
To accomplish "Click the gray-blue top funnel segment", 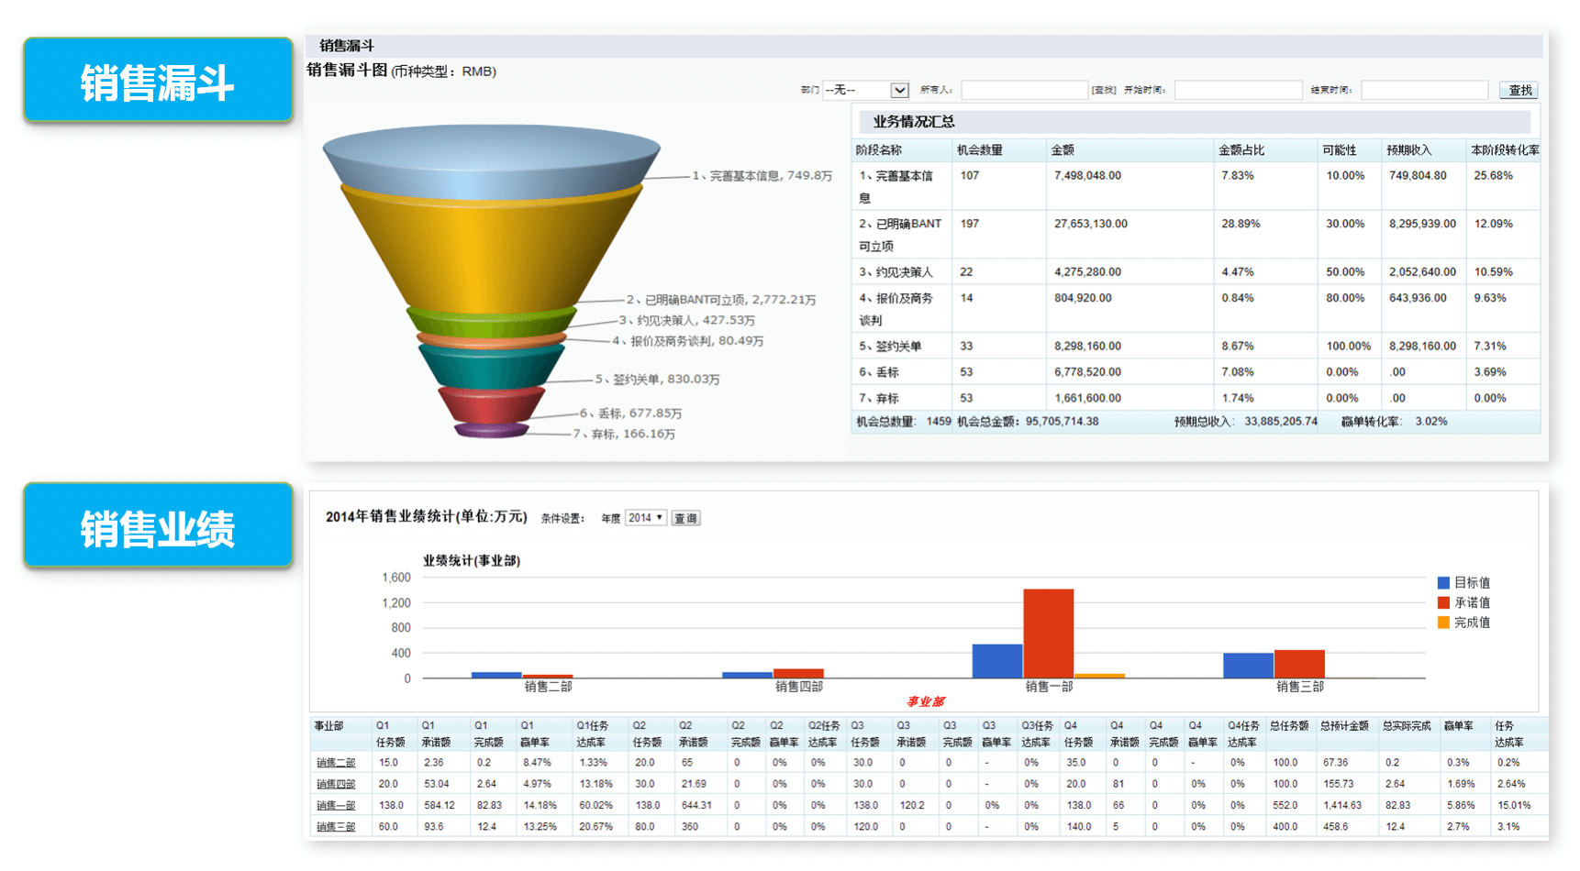I will coord(491,160).
